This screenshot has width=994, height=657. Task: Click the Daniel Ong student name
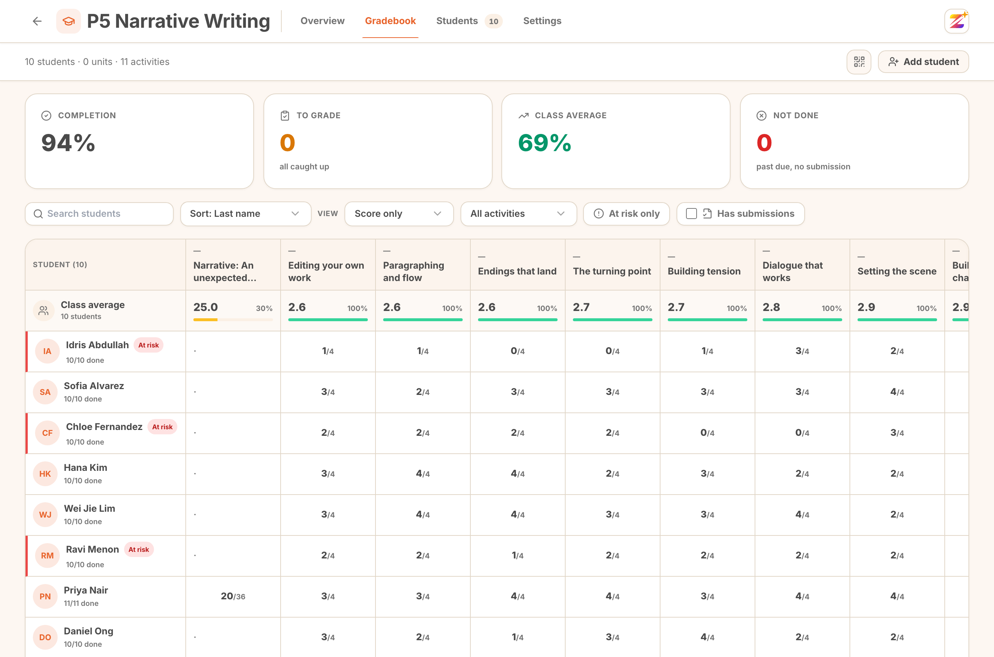pyautogui.click(x=88, y=631)
